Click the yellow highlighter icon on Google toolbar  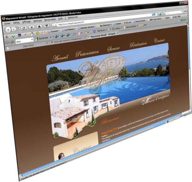(140, 26)
